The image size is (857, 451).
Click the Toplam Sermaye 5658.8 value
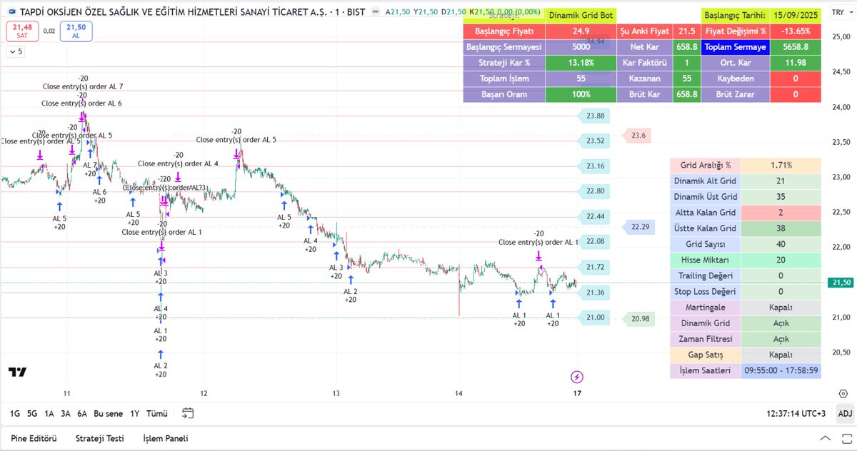(796, 47)
